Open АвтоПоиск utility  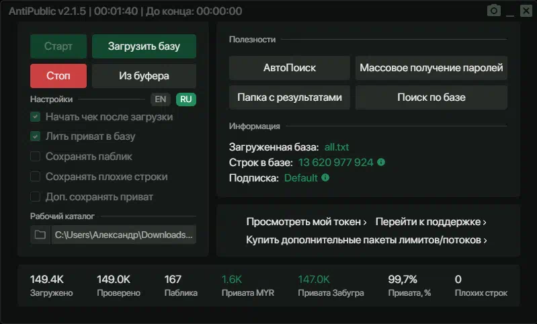pos(290,68)
